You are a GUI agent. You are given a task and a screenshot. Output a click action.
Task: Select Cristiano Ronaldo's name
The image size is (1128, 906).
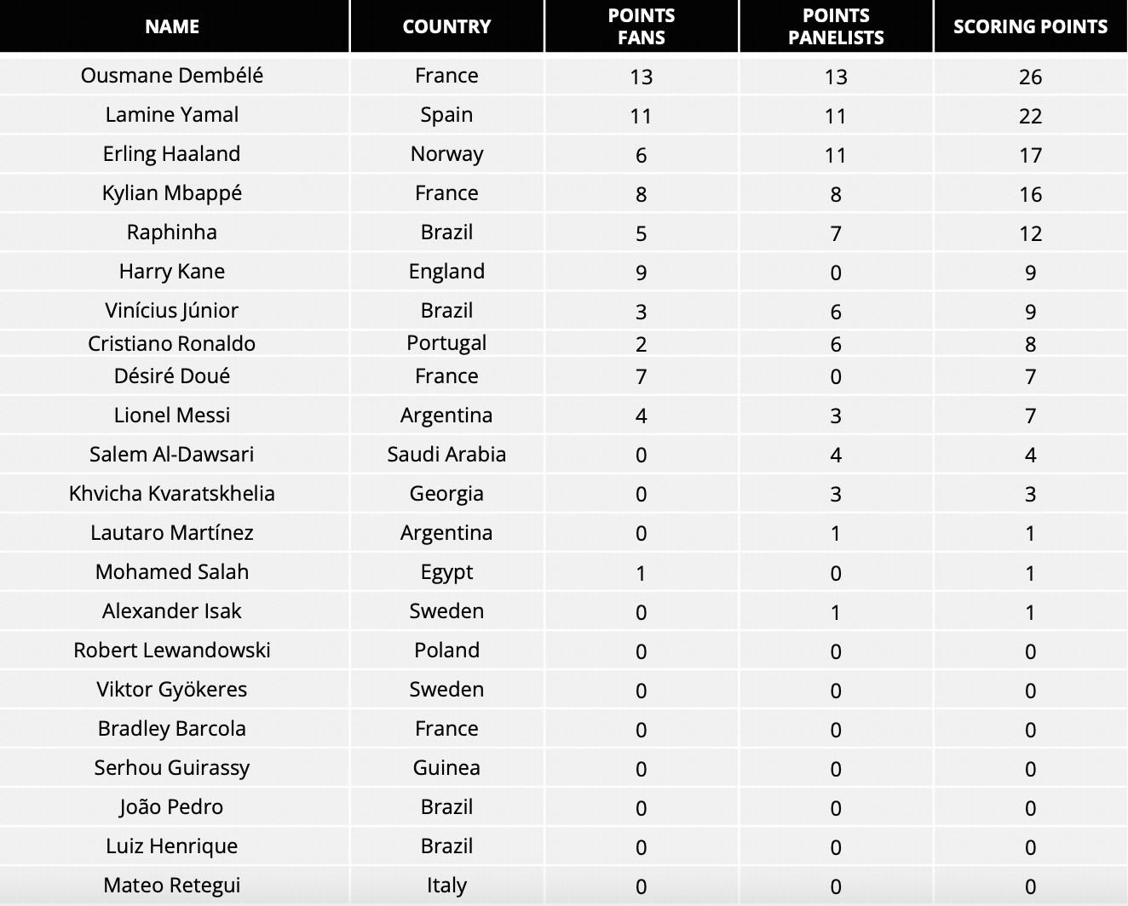(x=172, y=343)
